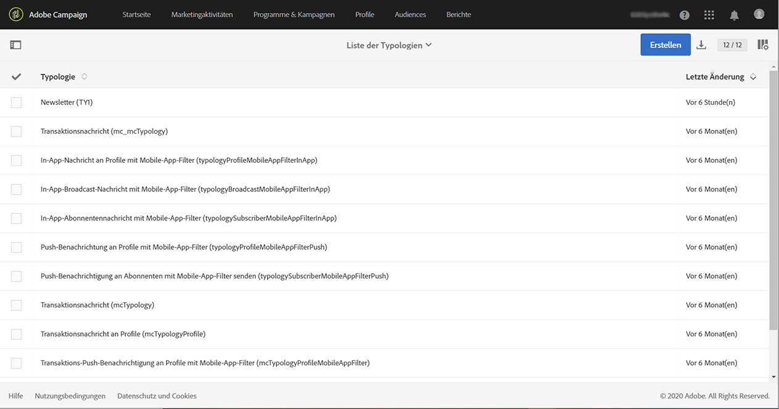
Task: Check the Push-Benachrichtung an Profile row checkbox
Action: (x=16, y=247)
